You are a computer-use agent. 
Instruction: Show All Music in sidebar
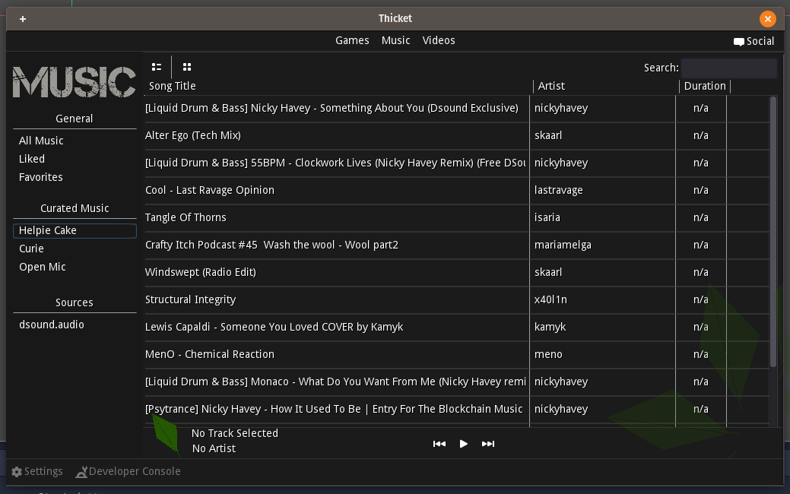coord(41,141)
